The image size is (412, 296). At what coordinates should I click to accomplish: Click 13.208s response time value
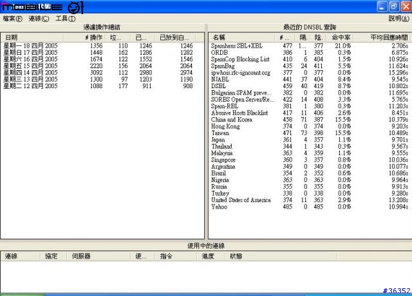pos(398,200)
